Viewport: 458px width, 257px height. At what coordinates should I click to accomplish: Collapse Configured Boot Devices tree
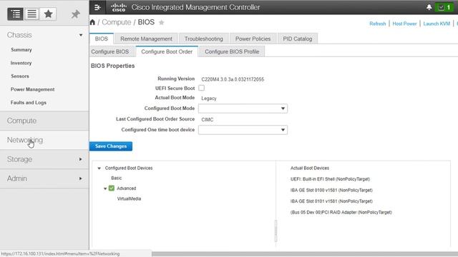click(99, 168)
